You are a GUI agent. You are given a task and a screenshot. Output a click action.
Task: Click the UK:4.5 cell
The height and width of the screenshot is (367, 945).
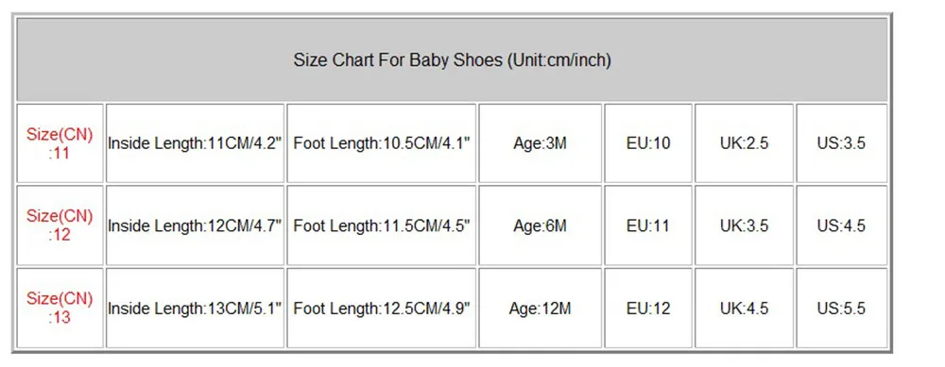(x=744, y=309)
